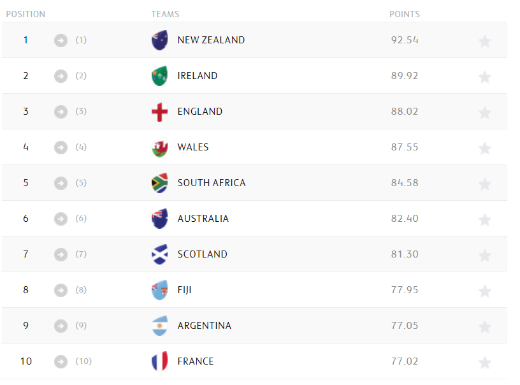520x385 pixels.
Task: Star France as a favourite team
Action: 485,363
